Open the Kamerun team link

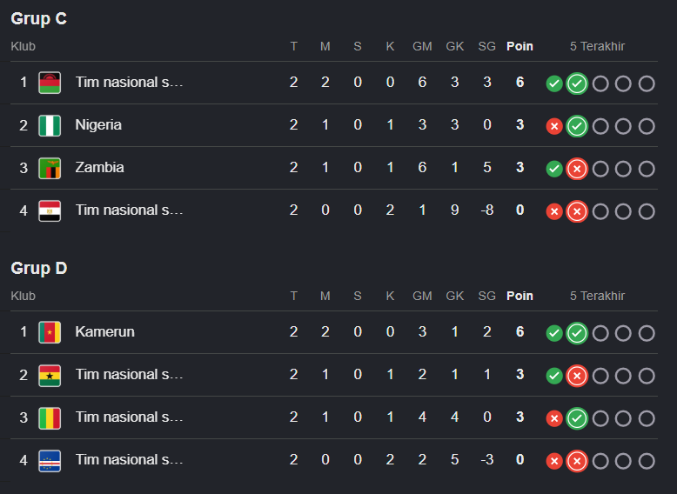coord(105,331)
